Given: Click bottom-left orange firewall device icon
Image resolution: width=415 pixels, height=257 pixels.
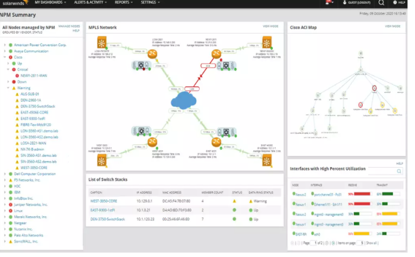Looking at the screenshot, I should 101,160.
